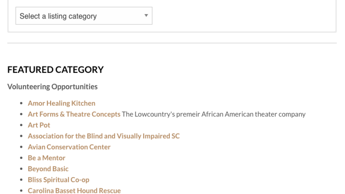Viewport: 345px width, 194px height.
Task: Click the horizontal divider above Featured Category
Action: click(x=172, y=43)
